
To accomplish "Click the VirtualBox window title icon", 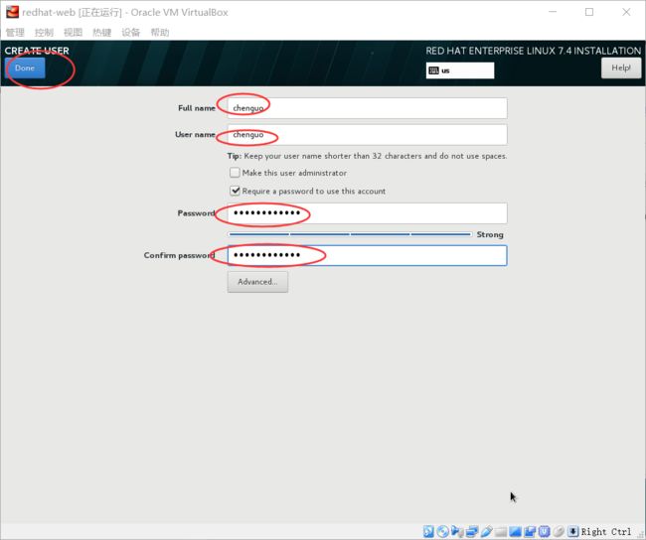I will (x=12, y=12).
